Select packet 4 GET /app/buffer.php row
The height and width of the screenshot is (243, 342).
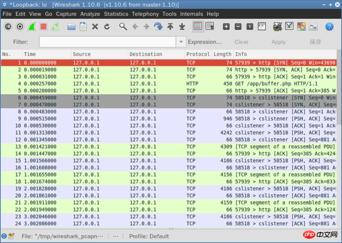point(168,84)
